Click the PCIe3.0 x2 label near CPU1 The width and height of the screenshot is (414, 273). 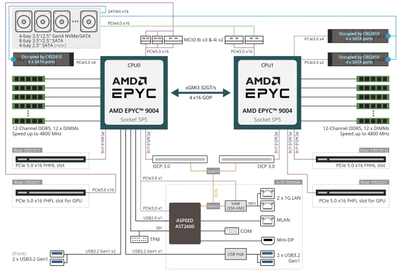314,63
